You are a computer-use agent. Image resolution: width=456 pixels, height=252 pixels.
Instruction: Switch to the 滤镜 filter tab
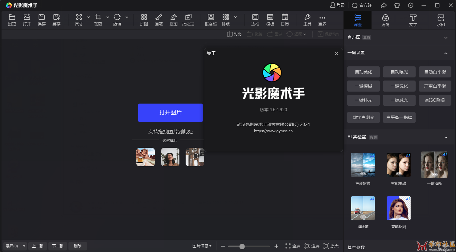click(385, 20)
